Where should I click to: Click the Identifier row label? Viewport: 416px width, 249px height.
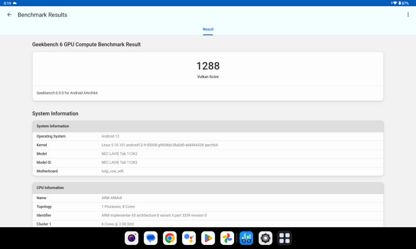[x=44, y=215]
